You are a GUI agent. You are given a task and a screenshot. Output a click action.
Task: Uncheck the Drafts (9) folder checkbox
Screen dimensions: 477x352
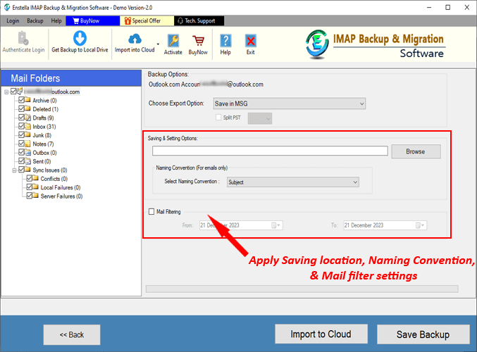click(x=21, y=118)
